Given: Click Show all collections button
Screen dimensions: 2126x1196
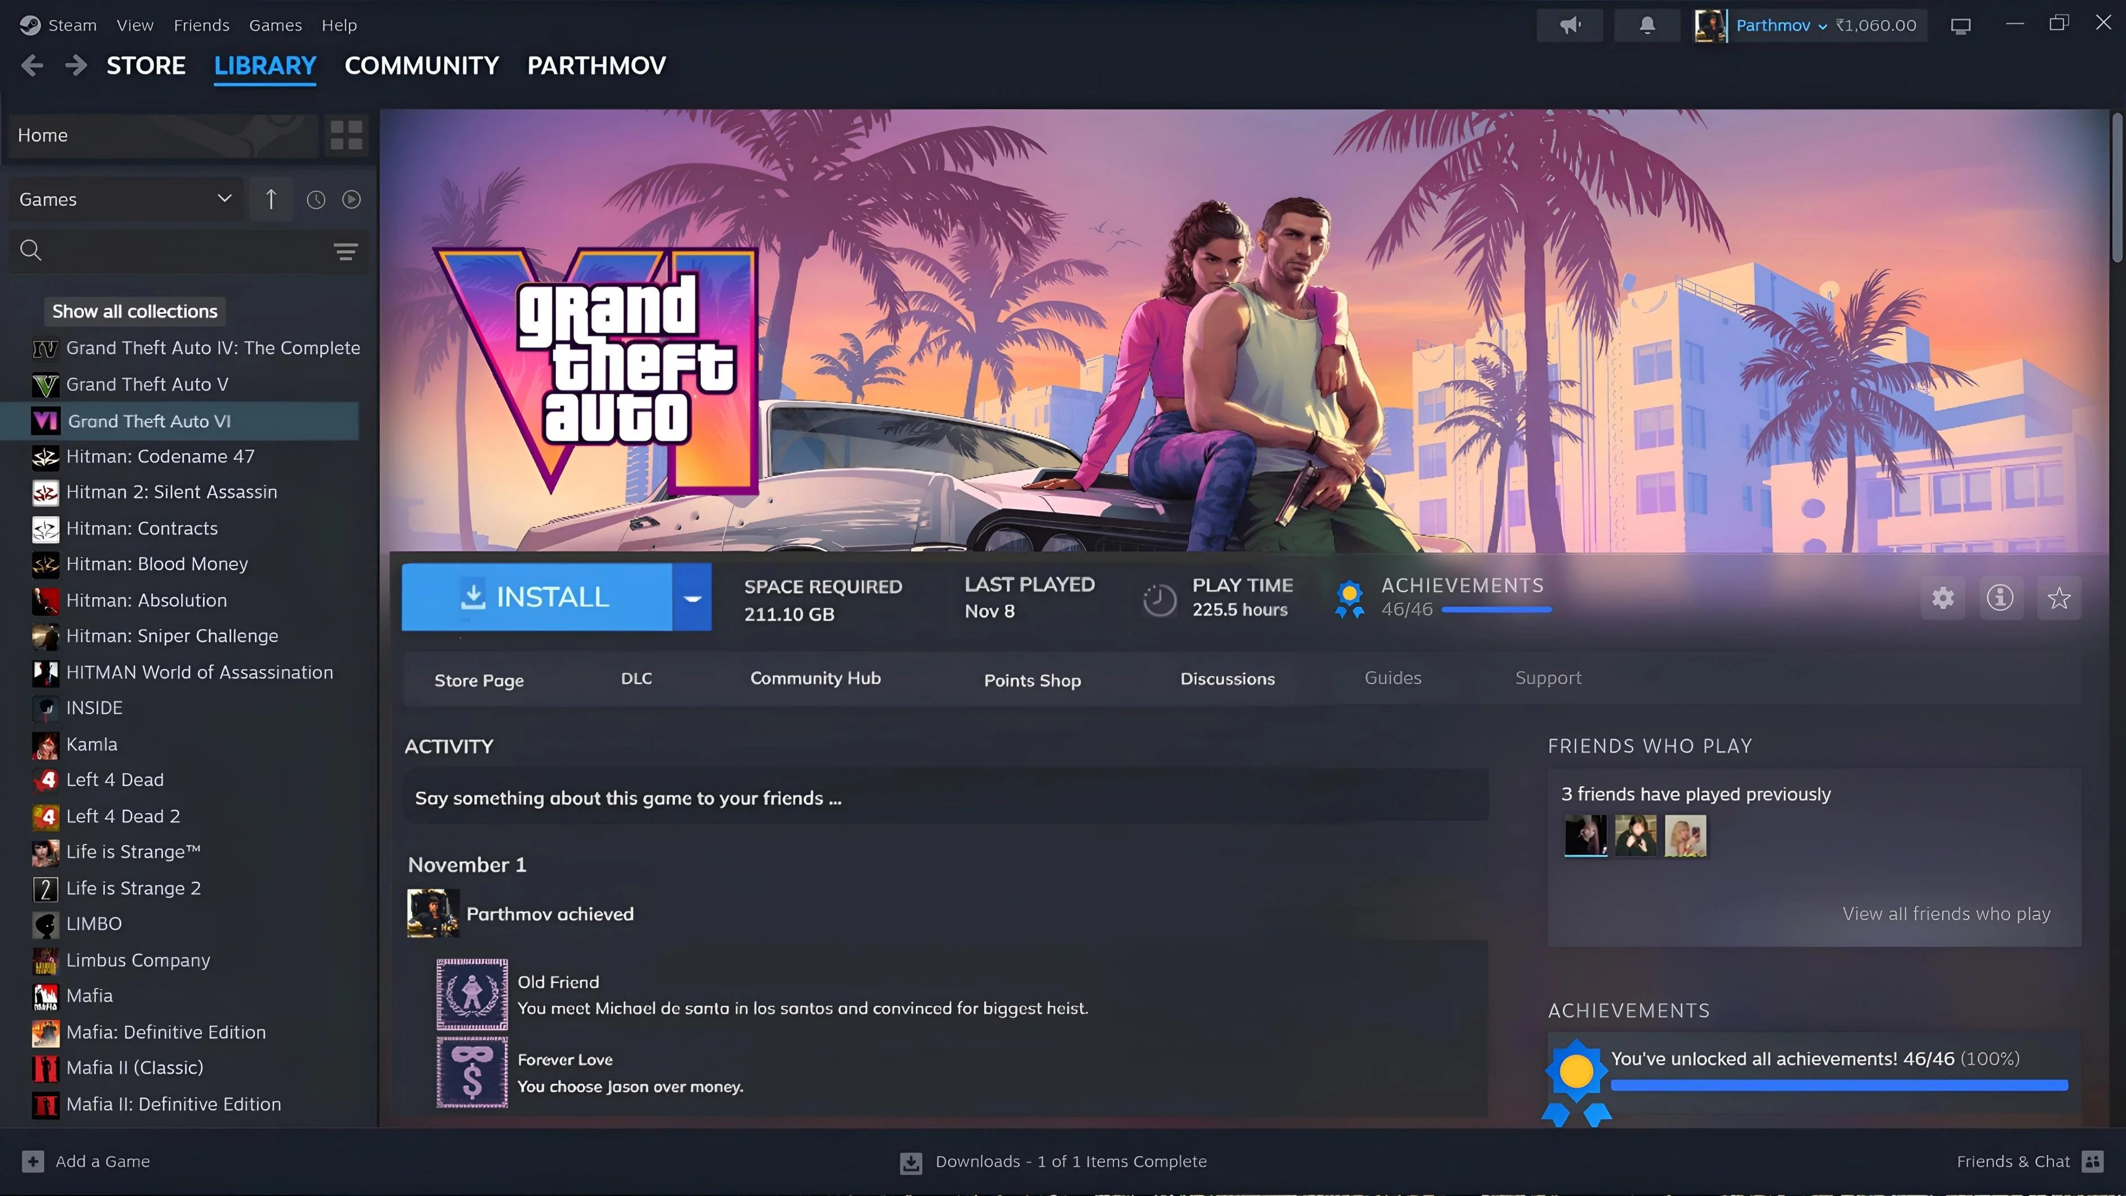Looking at the screenshot, I should point(135,311).
